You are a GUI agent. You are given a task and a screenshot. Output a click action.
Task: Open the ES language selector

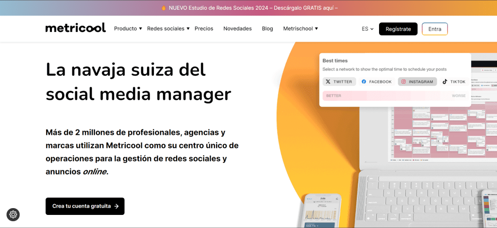point(368,29)
